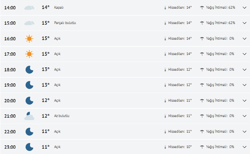Screen dimensions: 250x154
Task: Click the moon icon for 23:00
Action: pos(29,147)
